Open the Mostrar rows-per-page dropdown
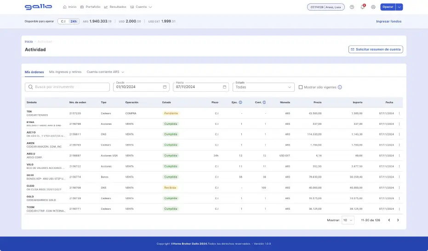The width and height of the screenshot is (428, 251). pos(348,220)
